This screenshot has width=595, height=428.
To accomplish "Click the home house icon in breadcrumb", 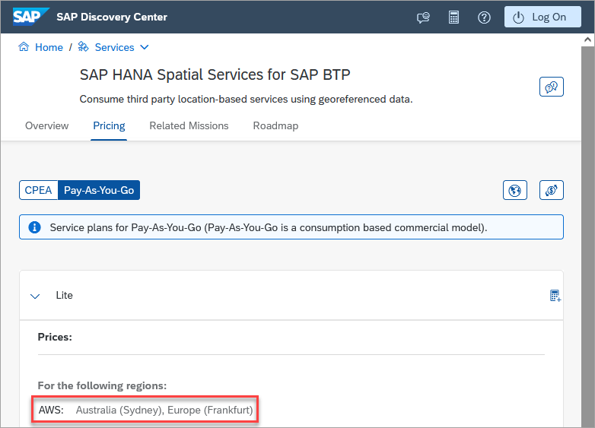I will [x=24, y=46].
